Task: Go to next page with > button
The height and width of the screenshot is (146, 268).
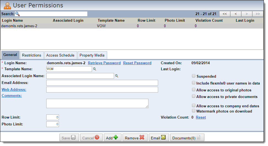Action: pos(247,14)
